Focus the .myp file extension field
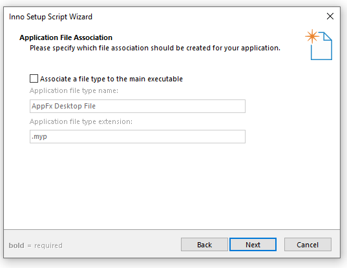This screenshot has width=347, height=268. pyautogui.click(x=138, y=137)
